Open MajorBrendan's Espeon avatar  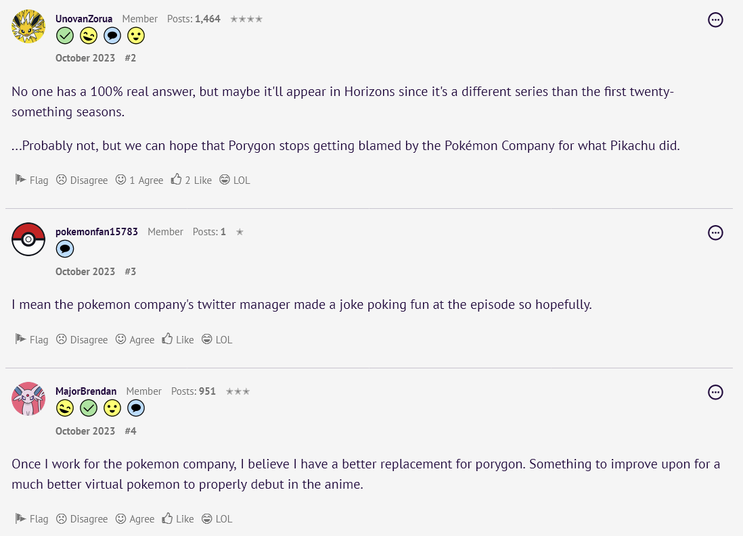28,399
